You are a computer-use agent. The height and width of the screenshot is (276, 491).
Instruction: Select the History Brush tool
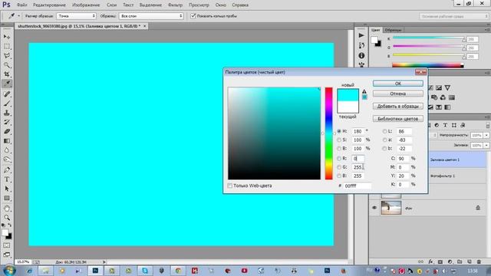[7, 122]
